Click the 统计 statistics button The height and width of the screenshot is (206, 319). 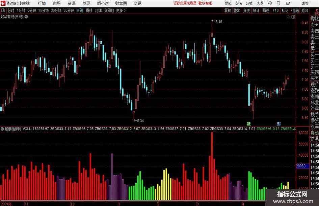tap(256, 10)
